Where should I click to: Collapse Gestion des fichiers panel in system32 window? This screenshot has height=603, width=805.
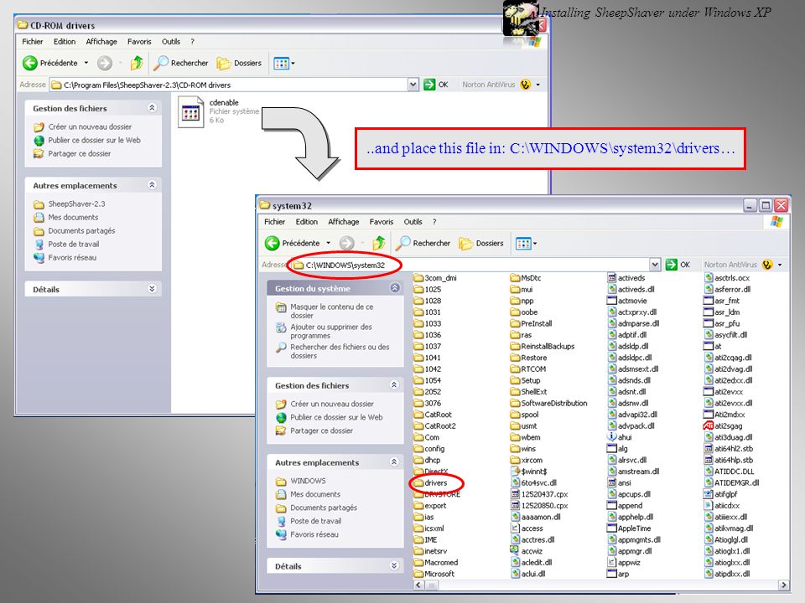394,384
